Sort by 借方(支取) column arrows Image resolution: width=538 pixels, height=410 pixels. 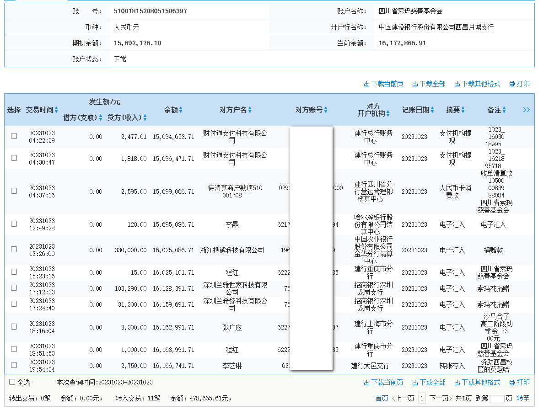(101, 117)
